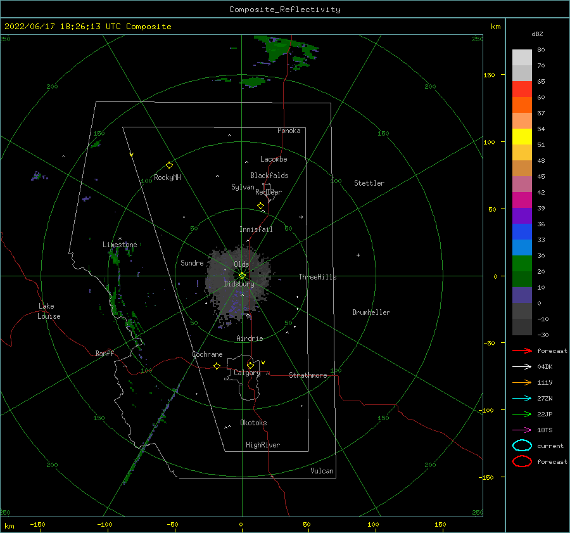
Task: Click the Calgary city label
Action: coord(247,373)
